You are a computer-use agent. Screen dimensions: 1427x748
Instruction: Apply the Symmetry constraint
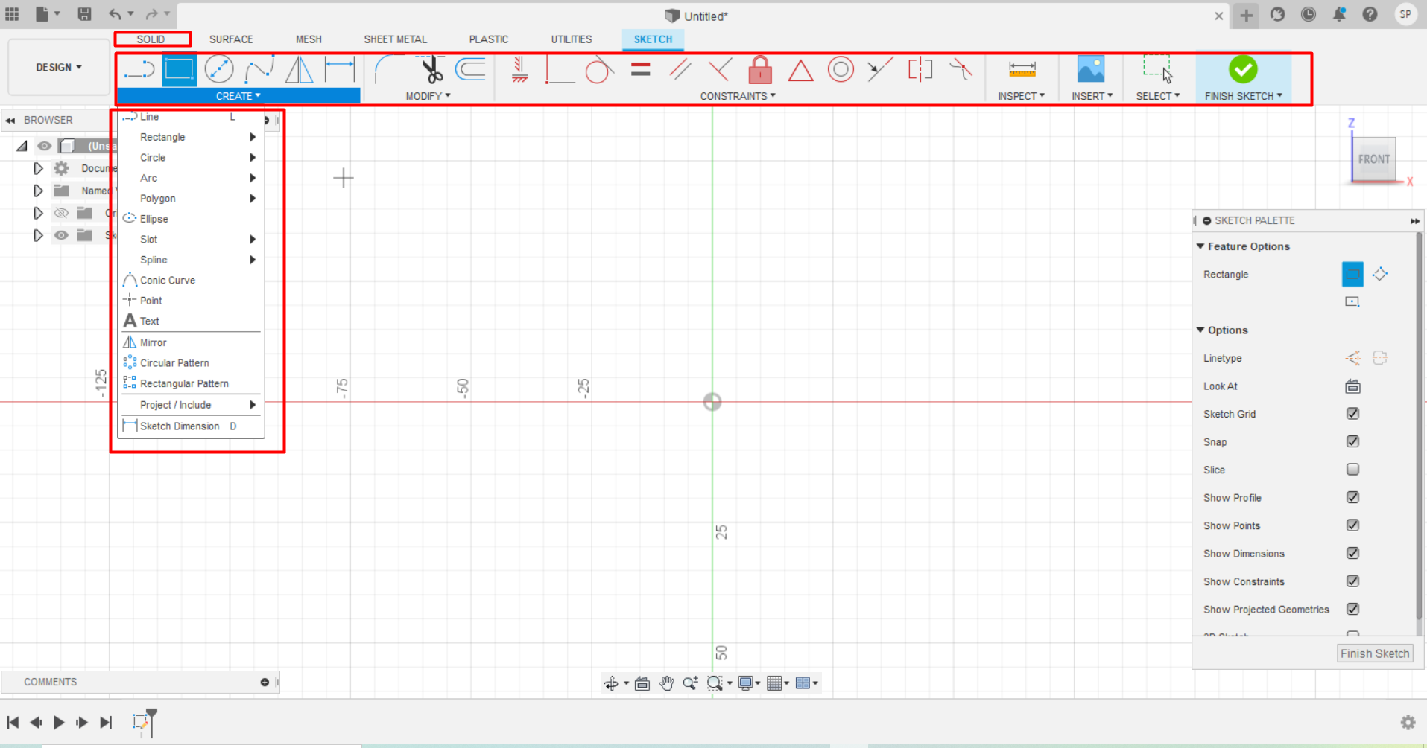click(x=920, y=70)
